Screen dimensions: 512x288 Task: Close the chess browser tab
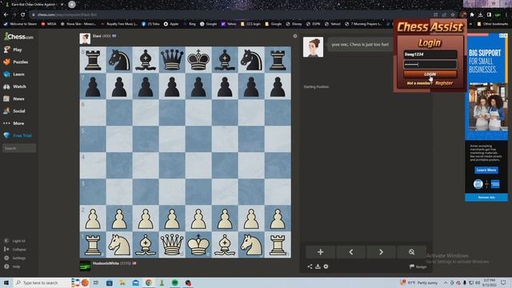(62, 5)
